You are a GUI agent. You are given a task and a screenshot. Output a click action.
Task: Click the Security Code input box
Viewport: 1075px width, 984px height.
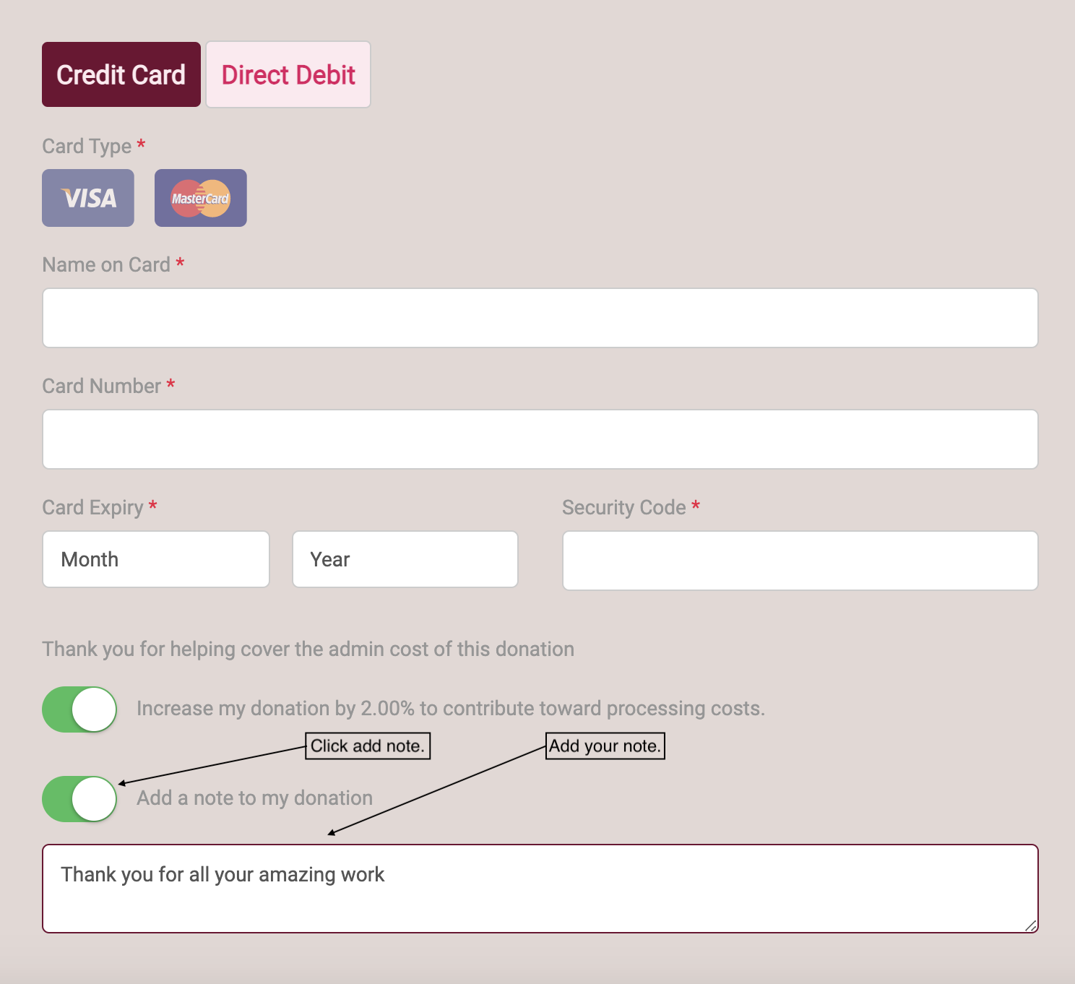coord(800,561)
